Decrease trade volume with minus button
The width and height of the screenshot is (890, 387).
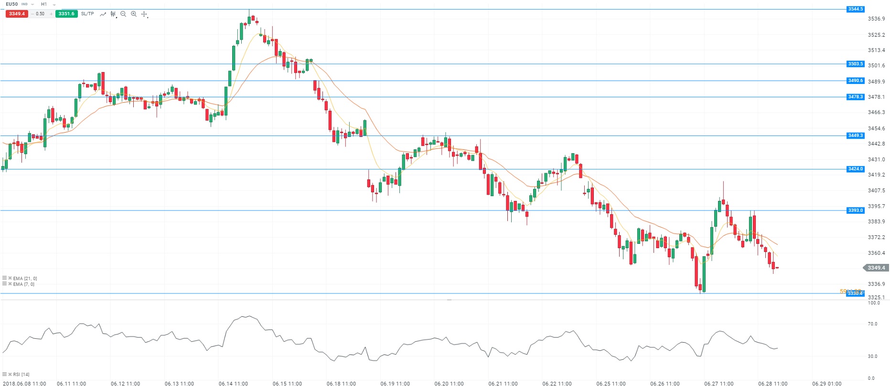pos(32,14)
